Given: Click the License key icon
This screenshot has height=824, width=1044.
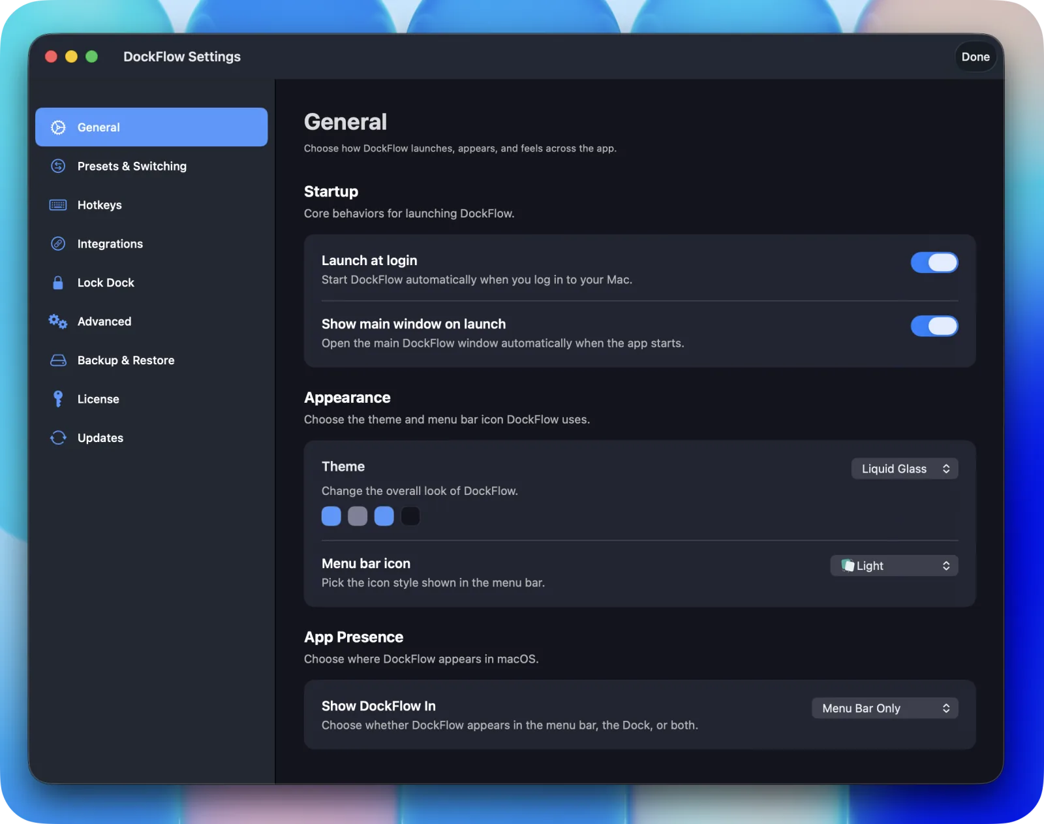Looking at the screenshot, I should click(x=58, y=399).
